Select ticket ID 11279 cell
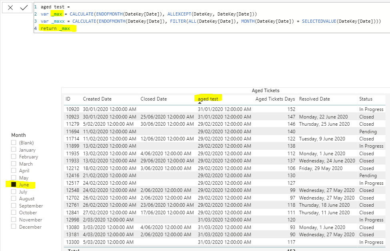Image resolution: width=390 pixels, height=251 pixels. (x=72, y=124)
